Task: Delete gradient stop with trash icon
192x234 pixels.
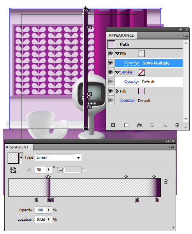Action: click(166, 181)
